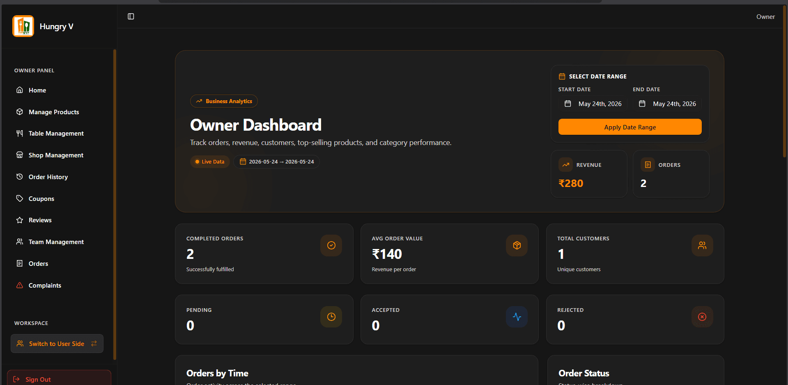Open the Reviews page
788x385 pixels.
point(57,220)
